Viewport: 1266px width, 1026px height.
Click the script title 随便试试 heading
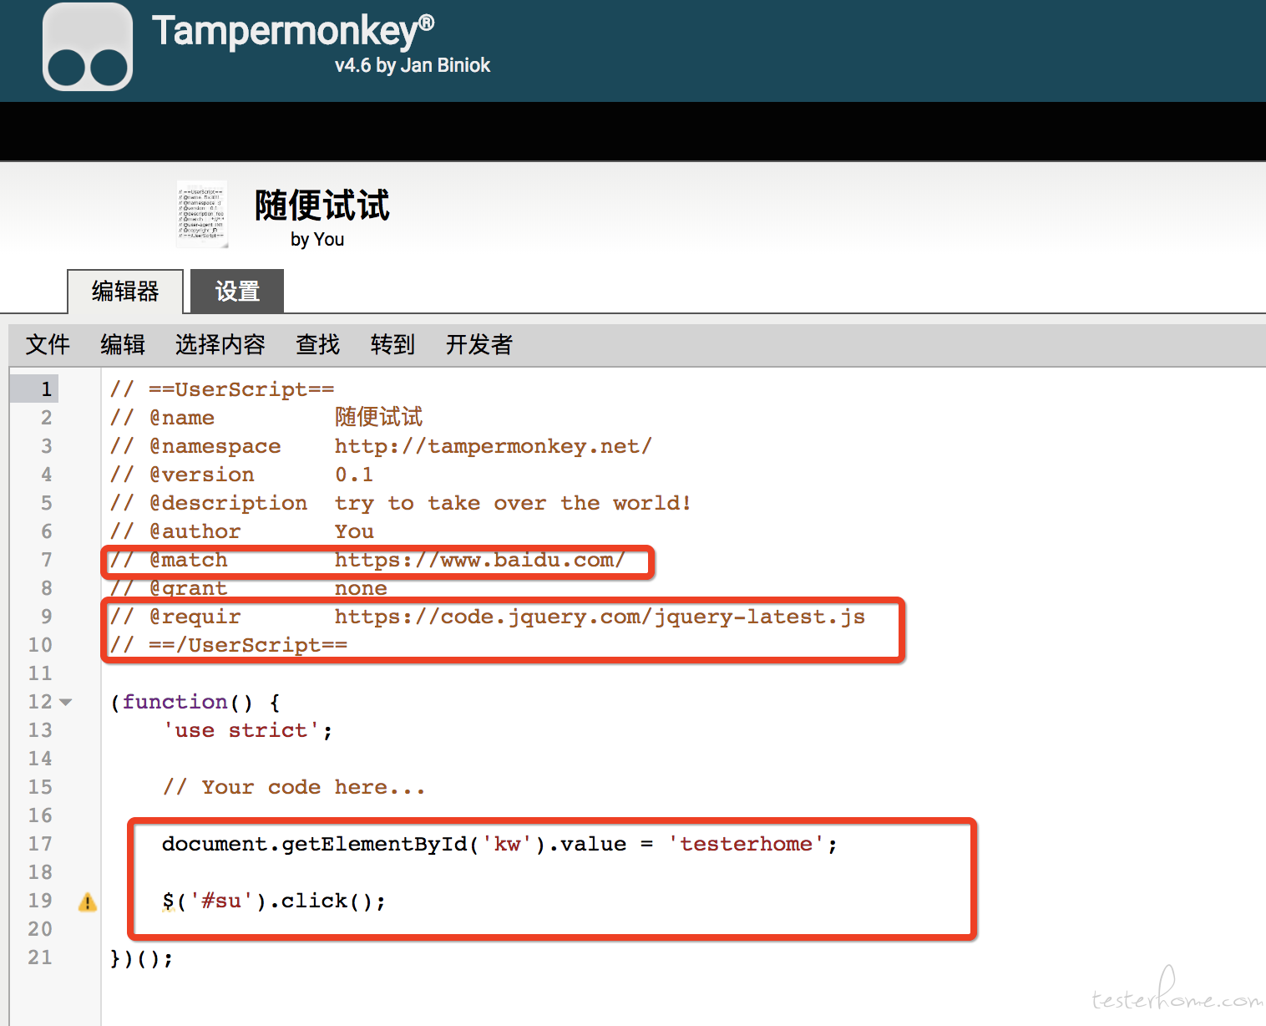pos(322,205)
